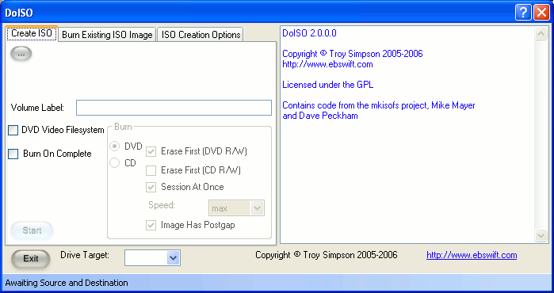The image size is (554, 293).
Task: Toggle Erase First (CD R/W) checkbox
Action: [151, 170]
